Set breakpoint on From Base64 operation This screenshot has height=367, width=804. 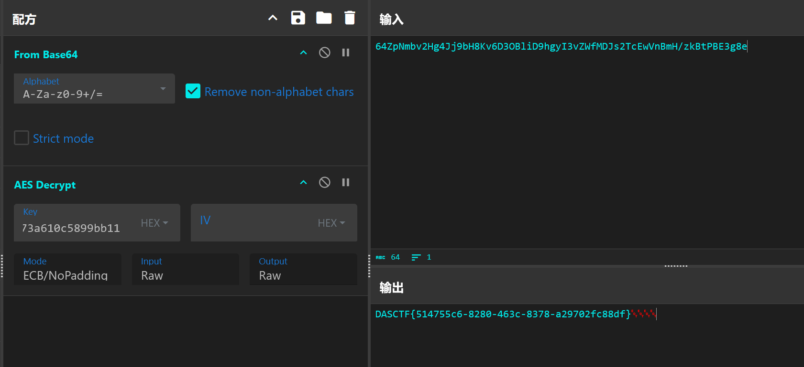[346, 52]
